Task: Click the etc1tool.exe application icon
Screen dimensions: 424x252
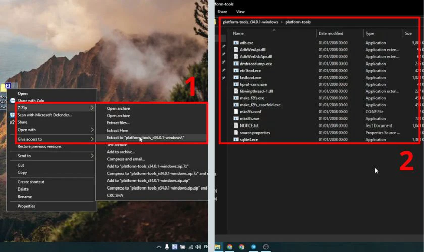Action: pyautogui.click(x=236, y=71)
